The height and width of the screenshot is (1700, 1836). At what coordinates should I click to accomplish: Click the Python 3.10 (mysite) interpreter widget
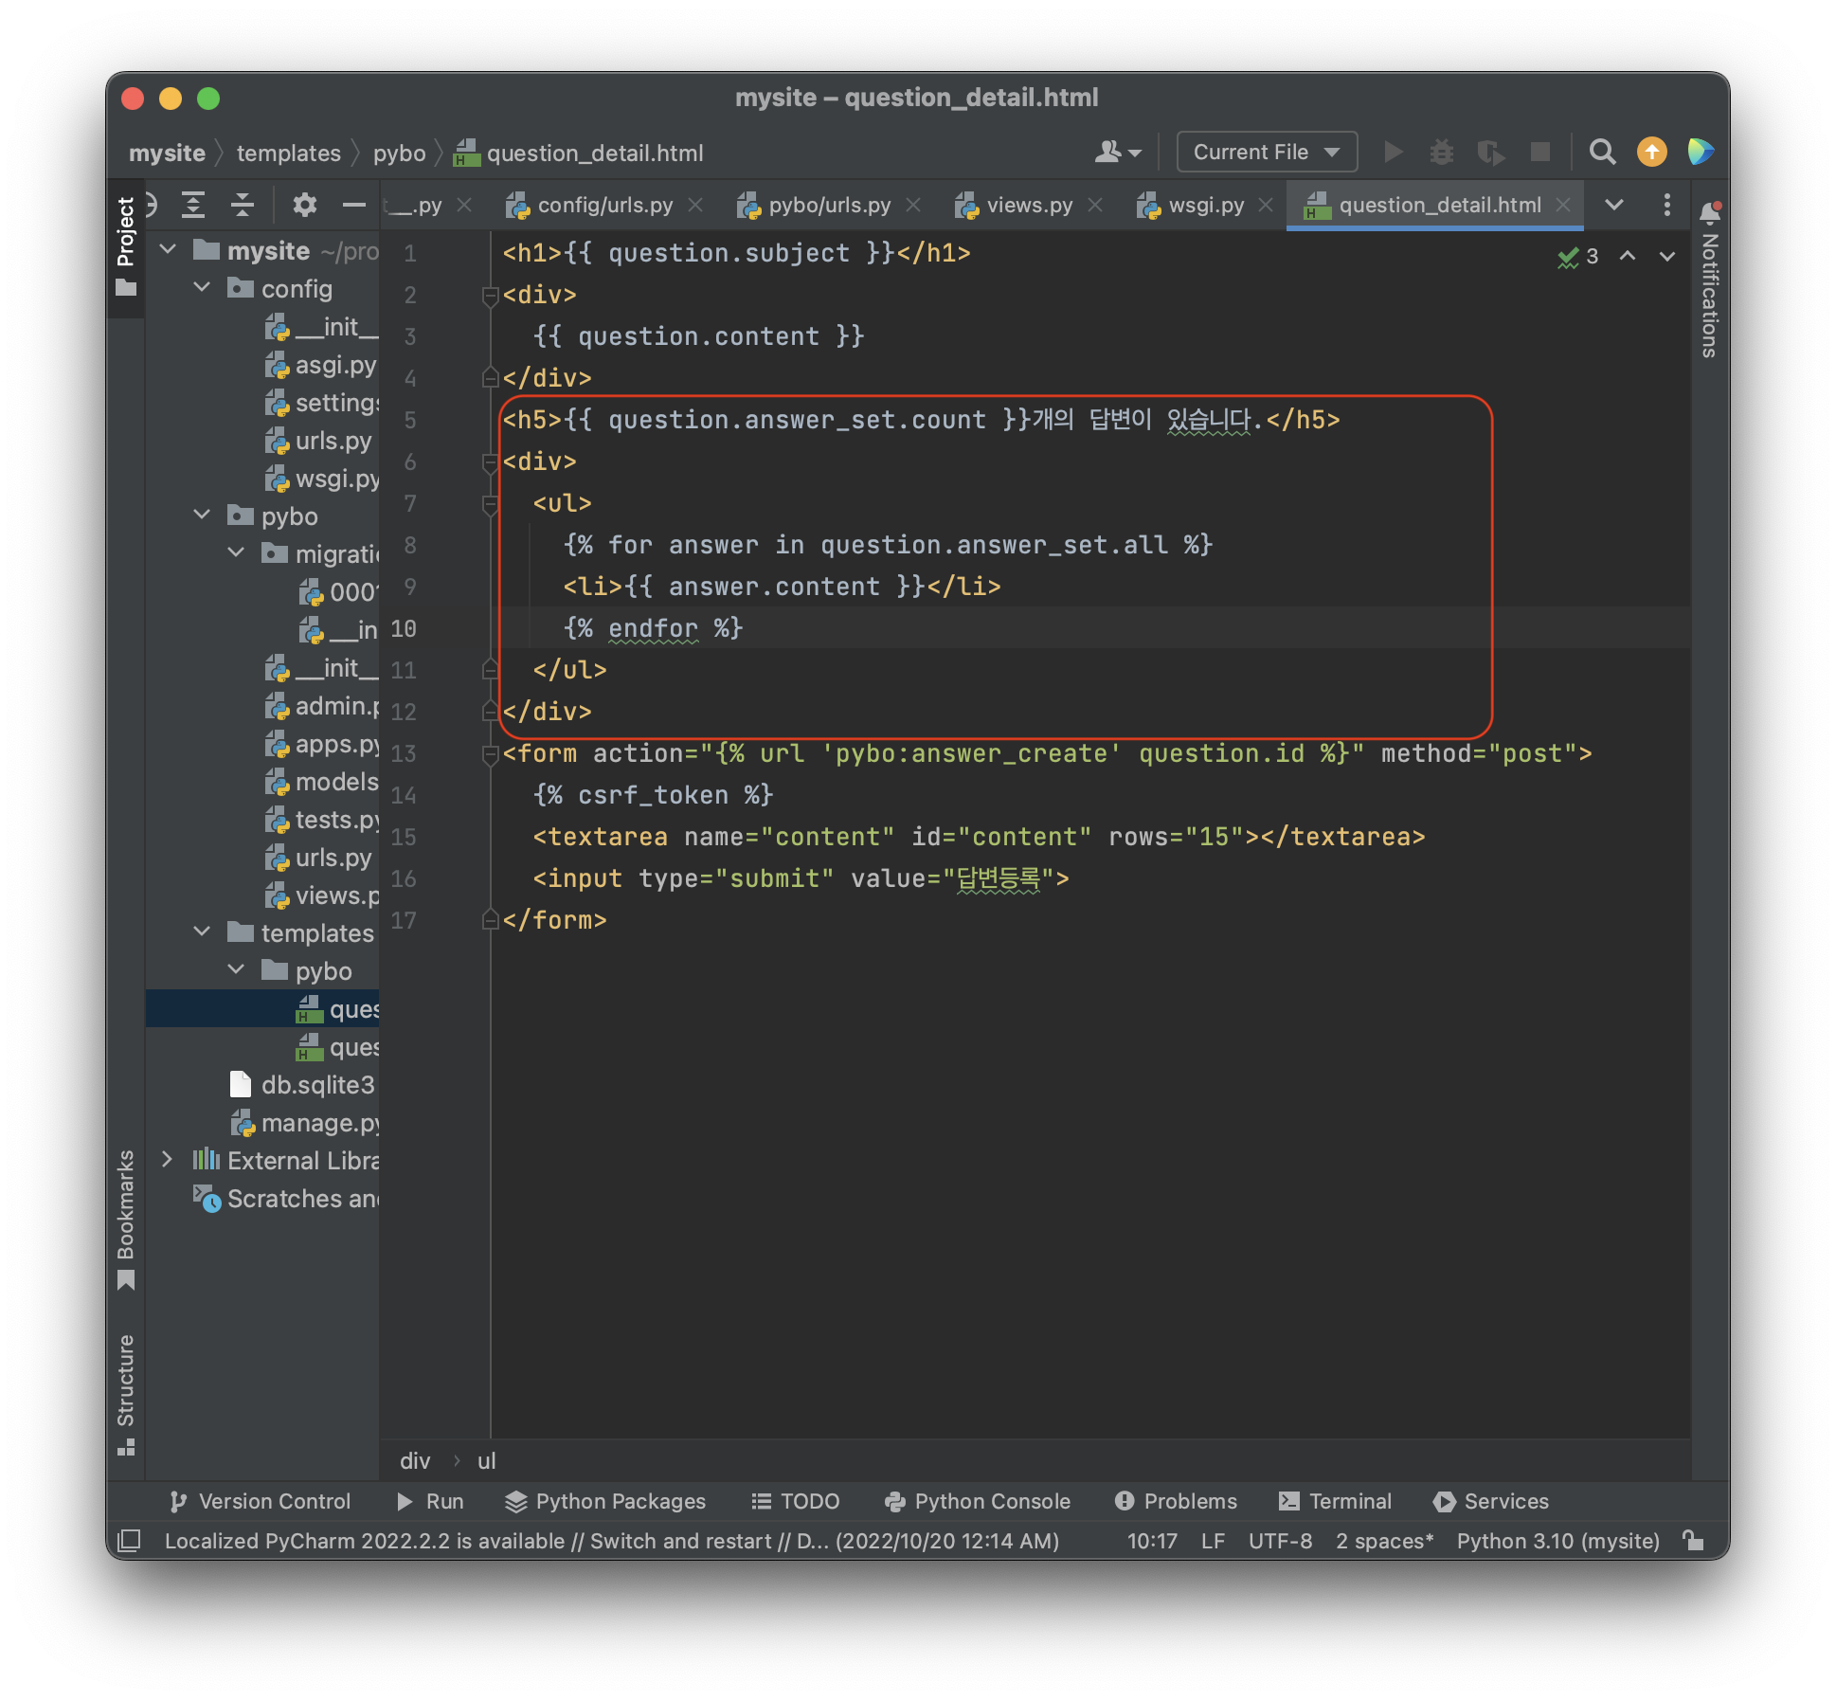(x=1557, y=1541)
